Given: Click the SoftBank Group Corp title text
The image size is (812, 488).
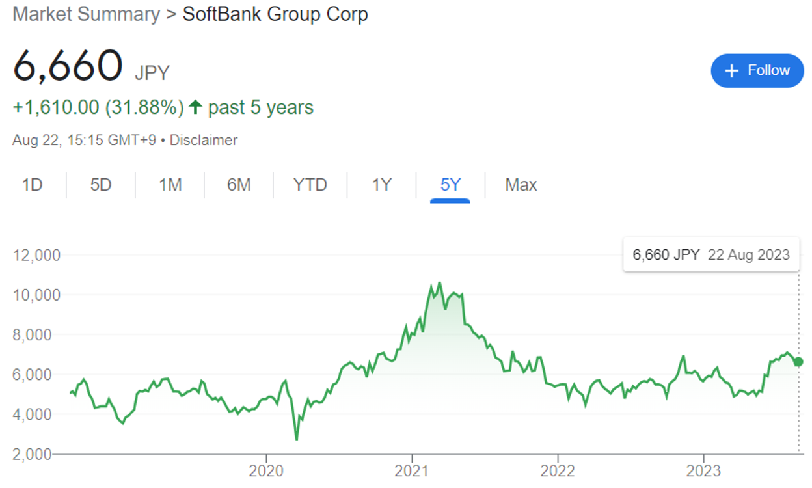Looking at the screenshot, I should click(x=275, y=14).
